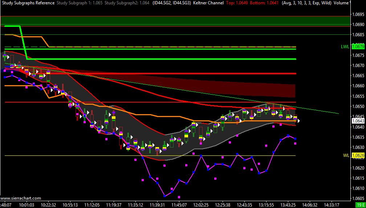
Task: Click the 13:43:25 time axis label
Action: tap(288, 205)
